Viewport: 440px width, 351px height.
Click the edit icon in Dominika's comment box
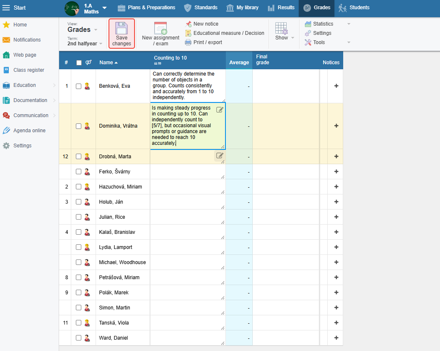(x=220, y=110)
